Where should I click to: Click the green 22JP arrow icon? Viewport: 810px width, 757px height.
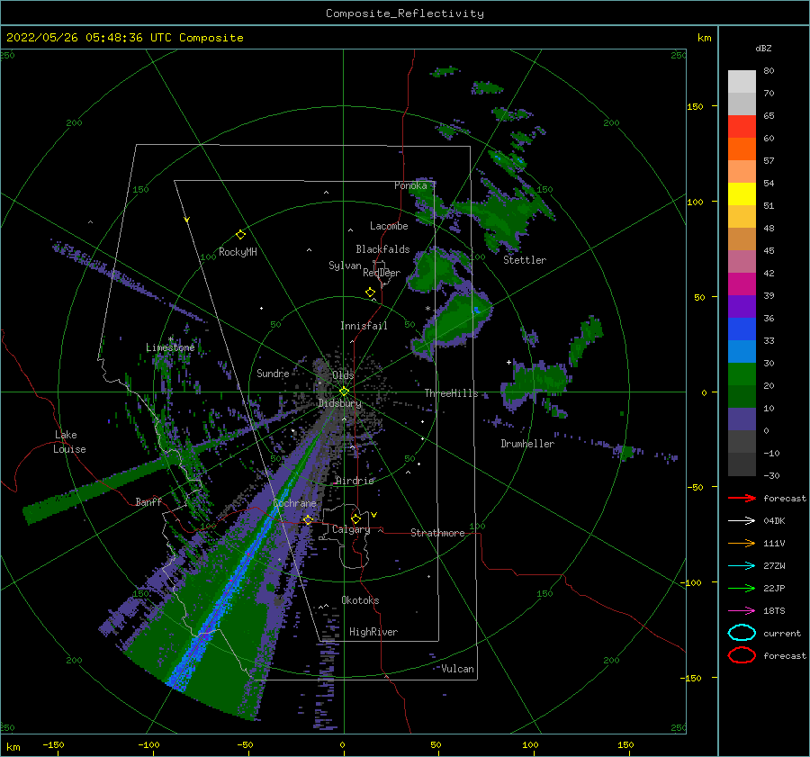point(742,588)
